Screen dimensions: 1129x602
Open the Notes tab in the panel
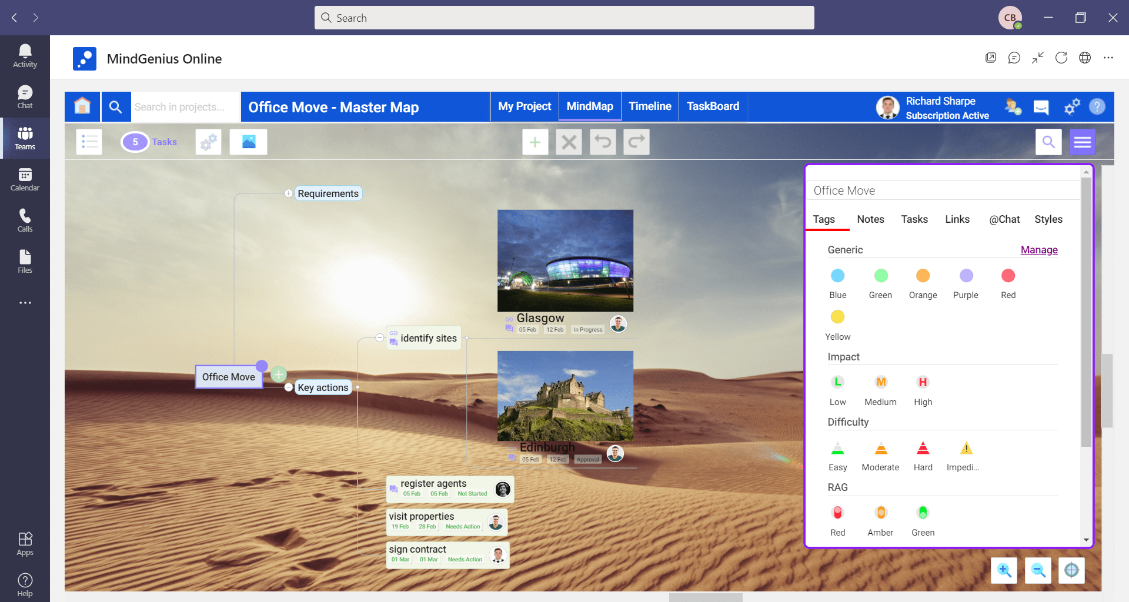pos(870,219)
